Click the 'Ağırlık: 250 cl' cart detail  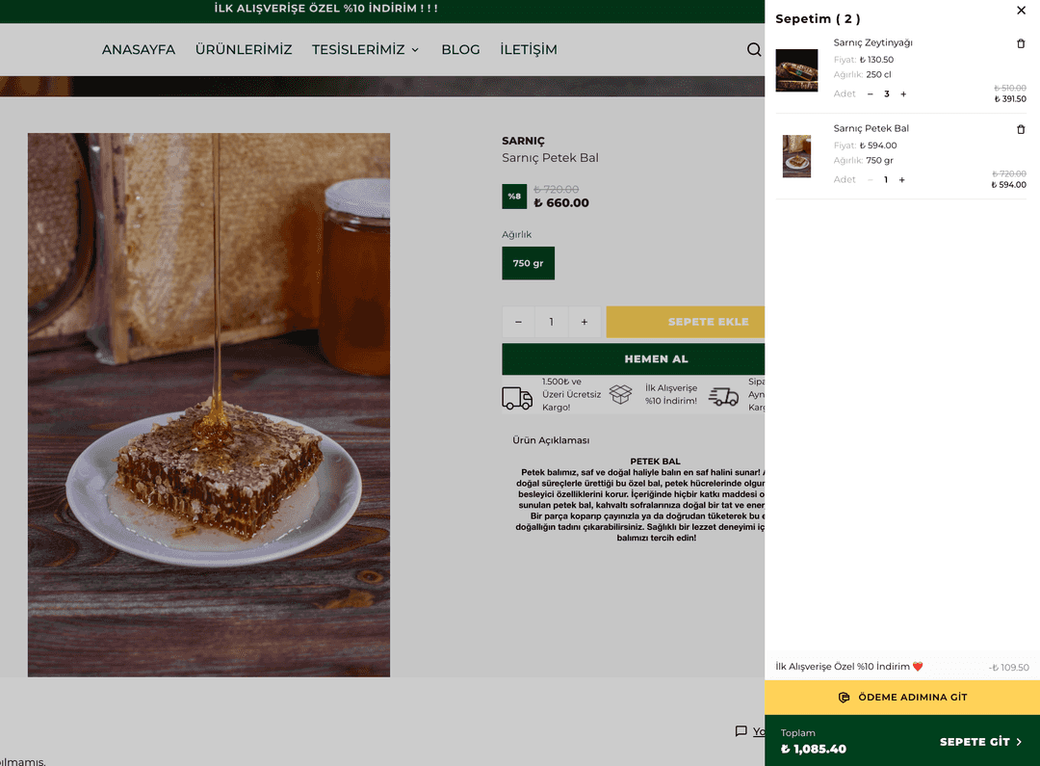pyautogui.click(x=862, y=75)
